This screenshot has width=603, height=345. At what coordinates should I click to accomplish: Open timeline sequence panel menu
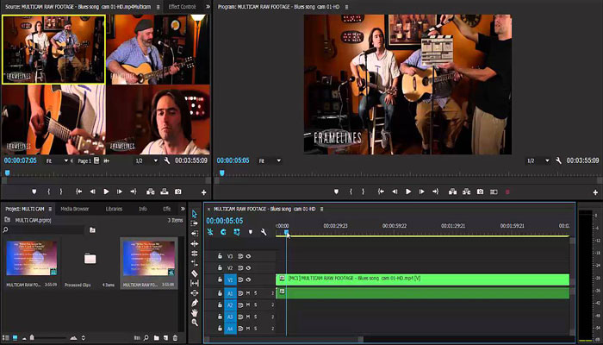(322, 209)
